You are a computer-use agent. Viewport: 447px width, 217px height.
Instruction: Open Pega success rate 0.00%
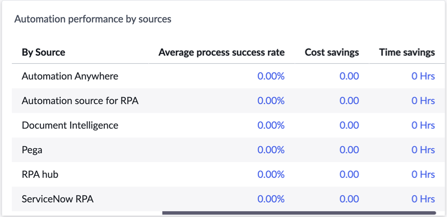click(x=271, y=150)
